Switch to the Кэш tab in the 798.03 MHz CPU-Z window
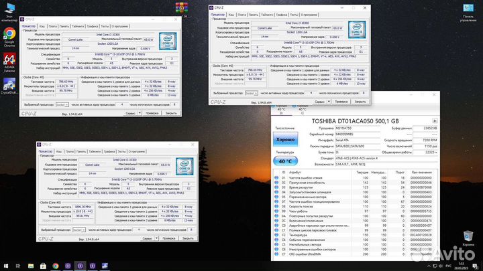The image size is (483, 271). (231, 15)
